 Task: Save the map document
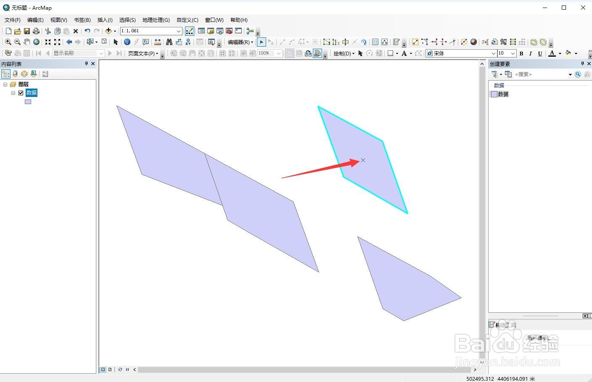27,31
